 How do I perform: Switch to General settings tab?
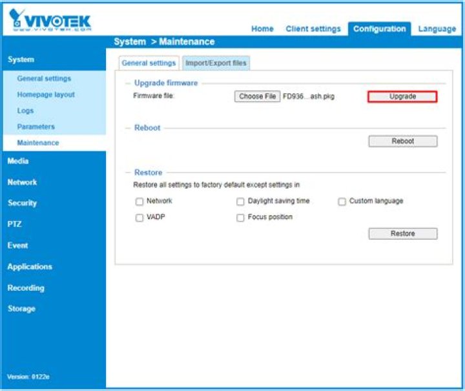click(x=149, y=63)
